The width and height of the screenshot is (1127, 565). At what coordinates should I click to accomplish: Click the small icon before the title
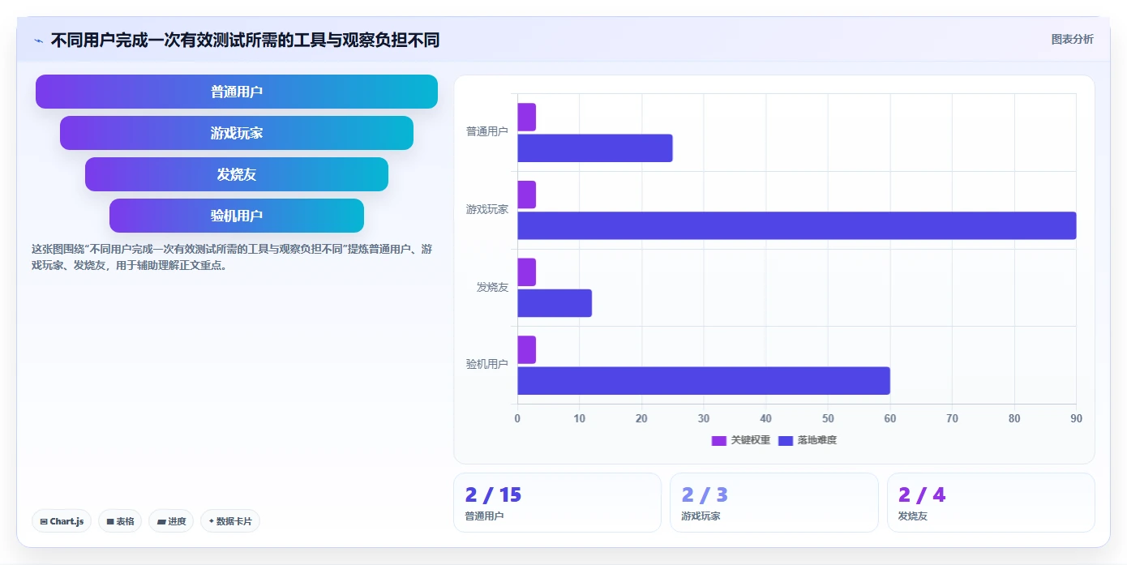pyautogui.click(x=38, y=41)
